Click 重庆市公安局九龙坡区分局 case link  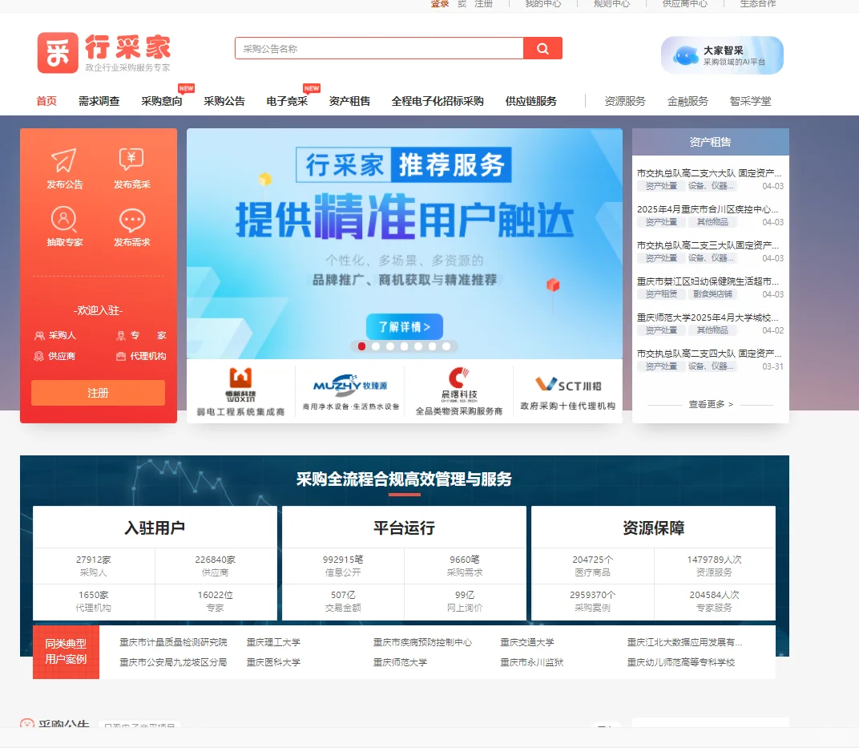tap(173, 662)
